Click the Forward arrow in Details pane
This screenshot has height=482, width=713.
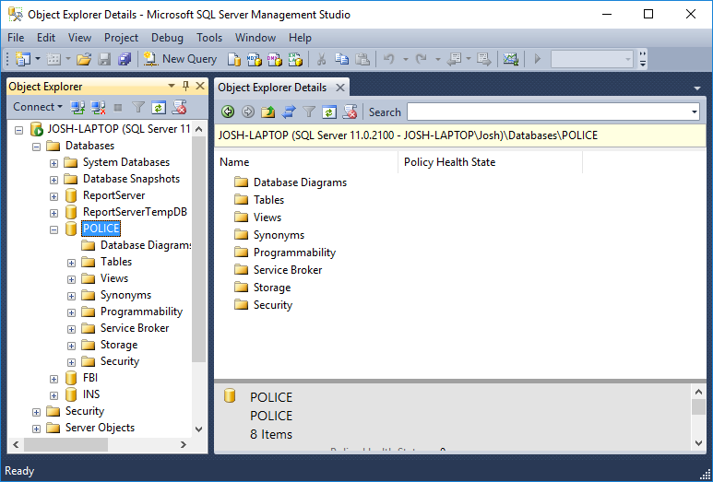(248, 112)
